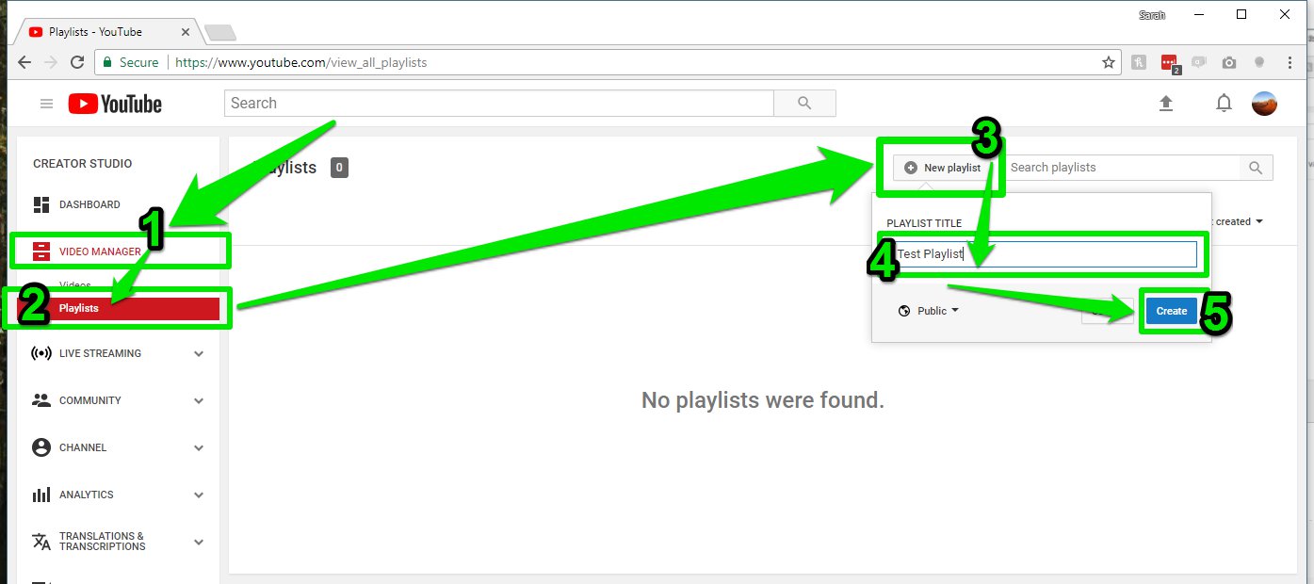Click the camera screenshot extension icon
The image size is (1314, 584).
click(x=1229, y=63)
